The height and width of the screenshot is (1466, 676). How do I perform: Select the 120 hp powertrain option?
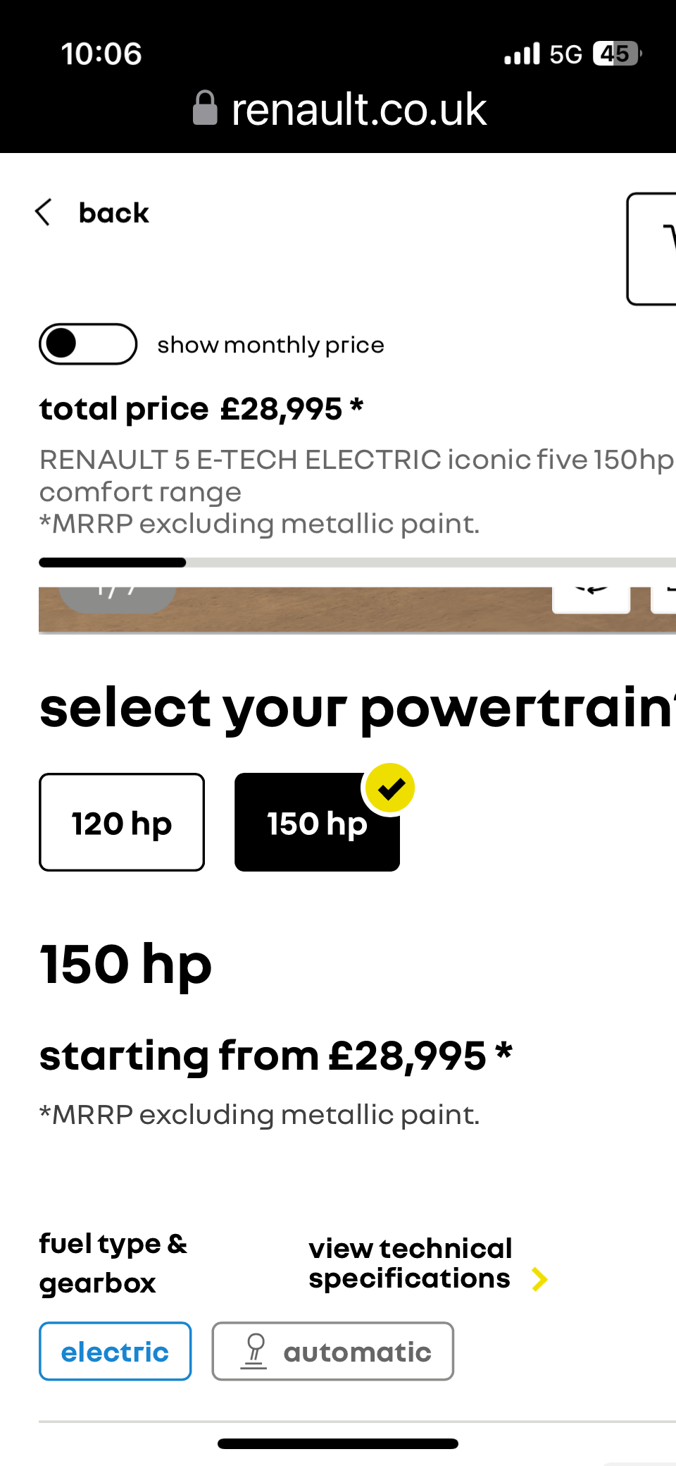[x=122, y=822]
